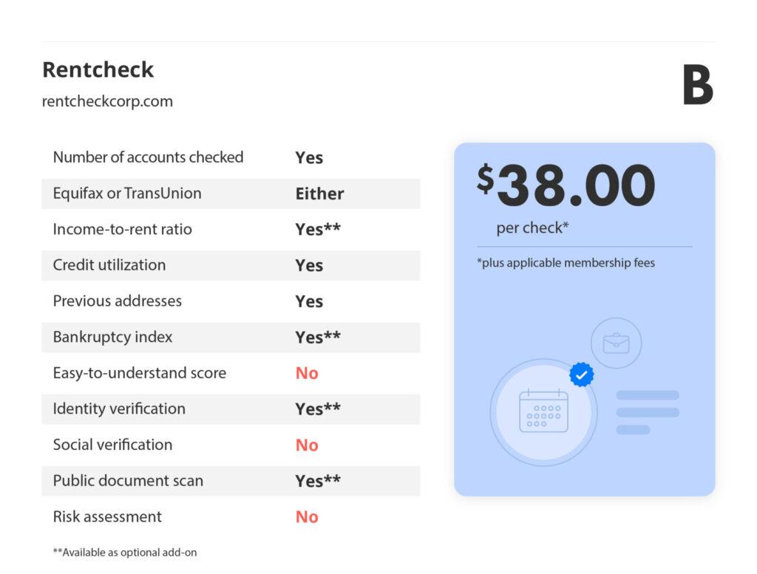The image size is (757, 574).
Task: Click the briefcase icon in circle
Action: pos(616,343)
